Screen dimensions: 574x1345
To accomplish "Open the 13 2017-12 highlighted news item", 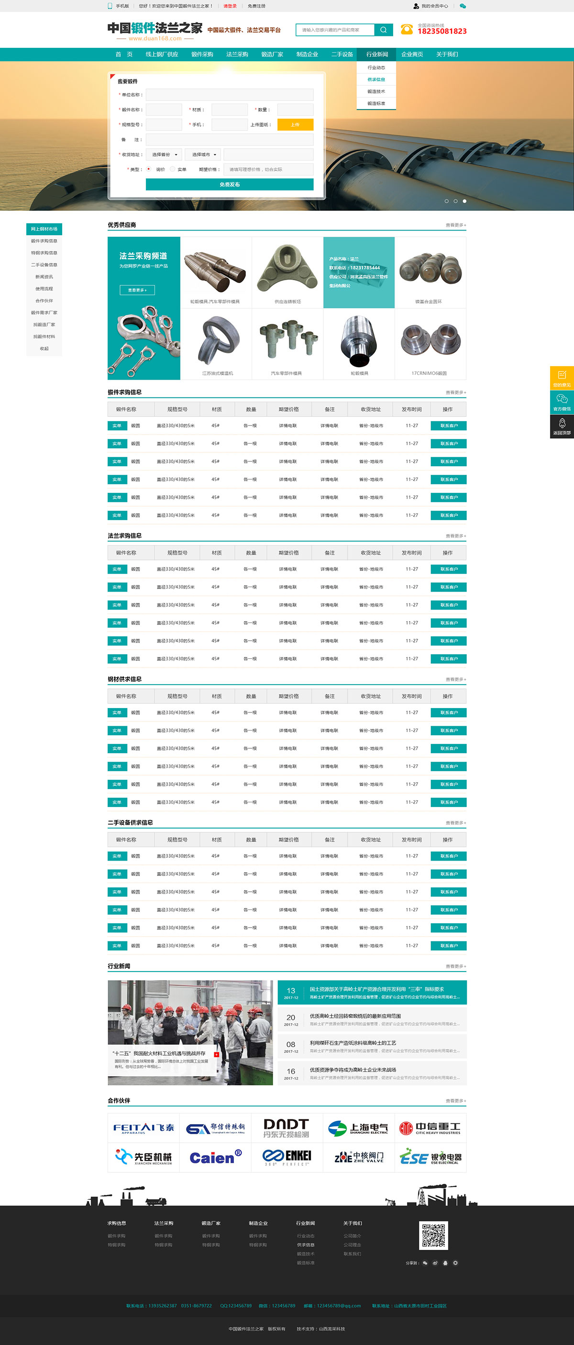I will click(x=372, y=992).
